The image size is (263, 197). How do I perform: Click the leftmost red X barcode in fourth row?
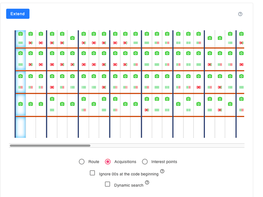click(146, 110)
